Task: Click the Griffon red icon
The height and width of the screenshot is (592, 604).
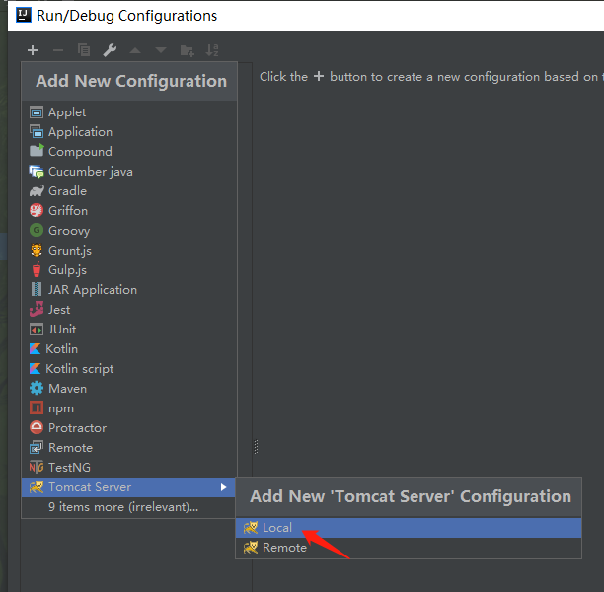Action: [x=37, y=211]
